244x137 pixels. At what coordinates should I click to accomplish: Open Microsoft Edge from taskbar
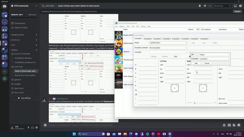(131, 134)
